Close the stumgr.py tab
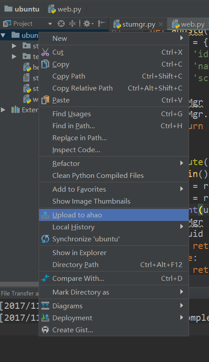 161,24
